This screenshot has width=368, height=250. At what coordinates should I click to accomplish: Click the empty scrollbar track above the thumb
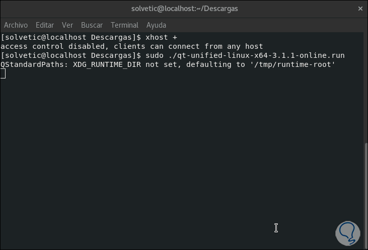[x=365, y=86]
